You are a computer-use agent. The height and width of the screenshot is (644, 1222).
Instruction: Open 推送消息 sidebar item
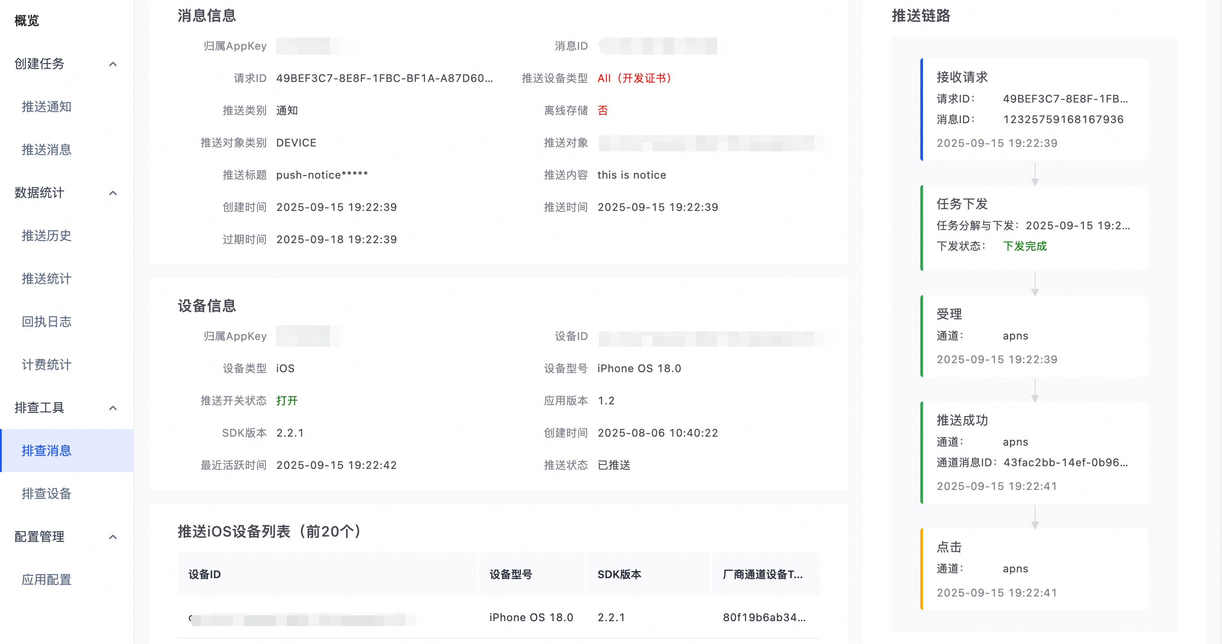[x=47, y=150]
